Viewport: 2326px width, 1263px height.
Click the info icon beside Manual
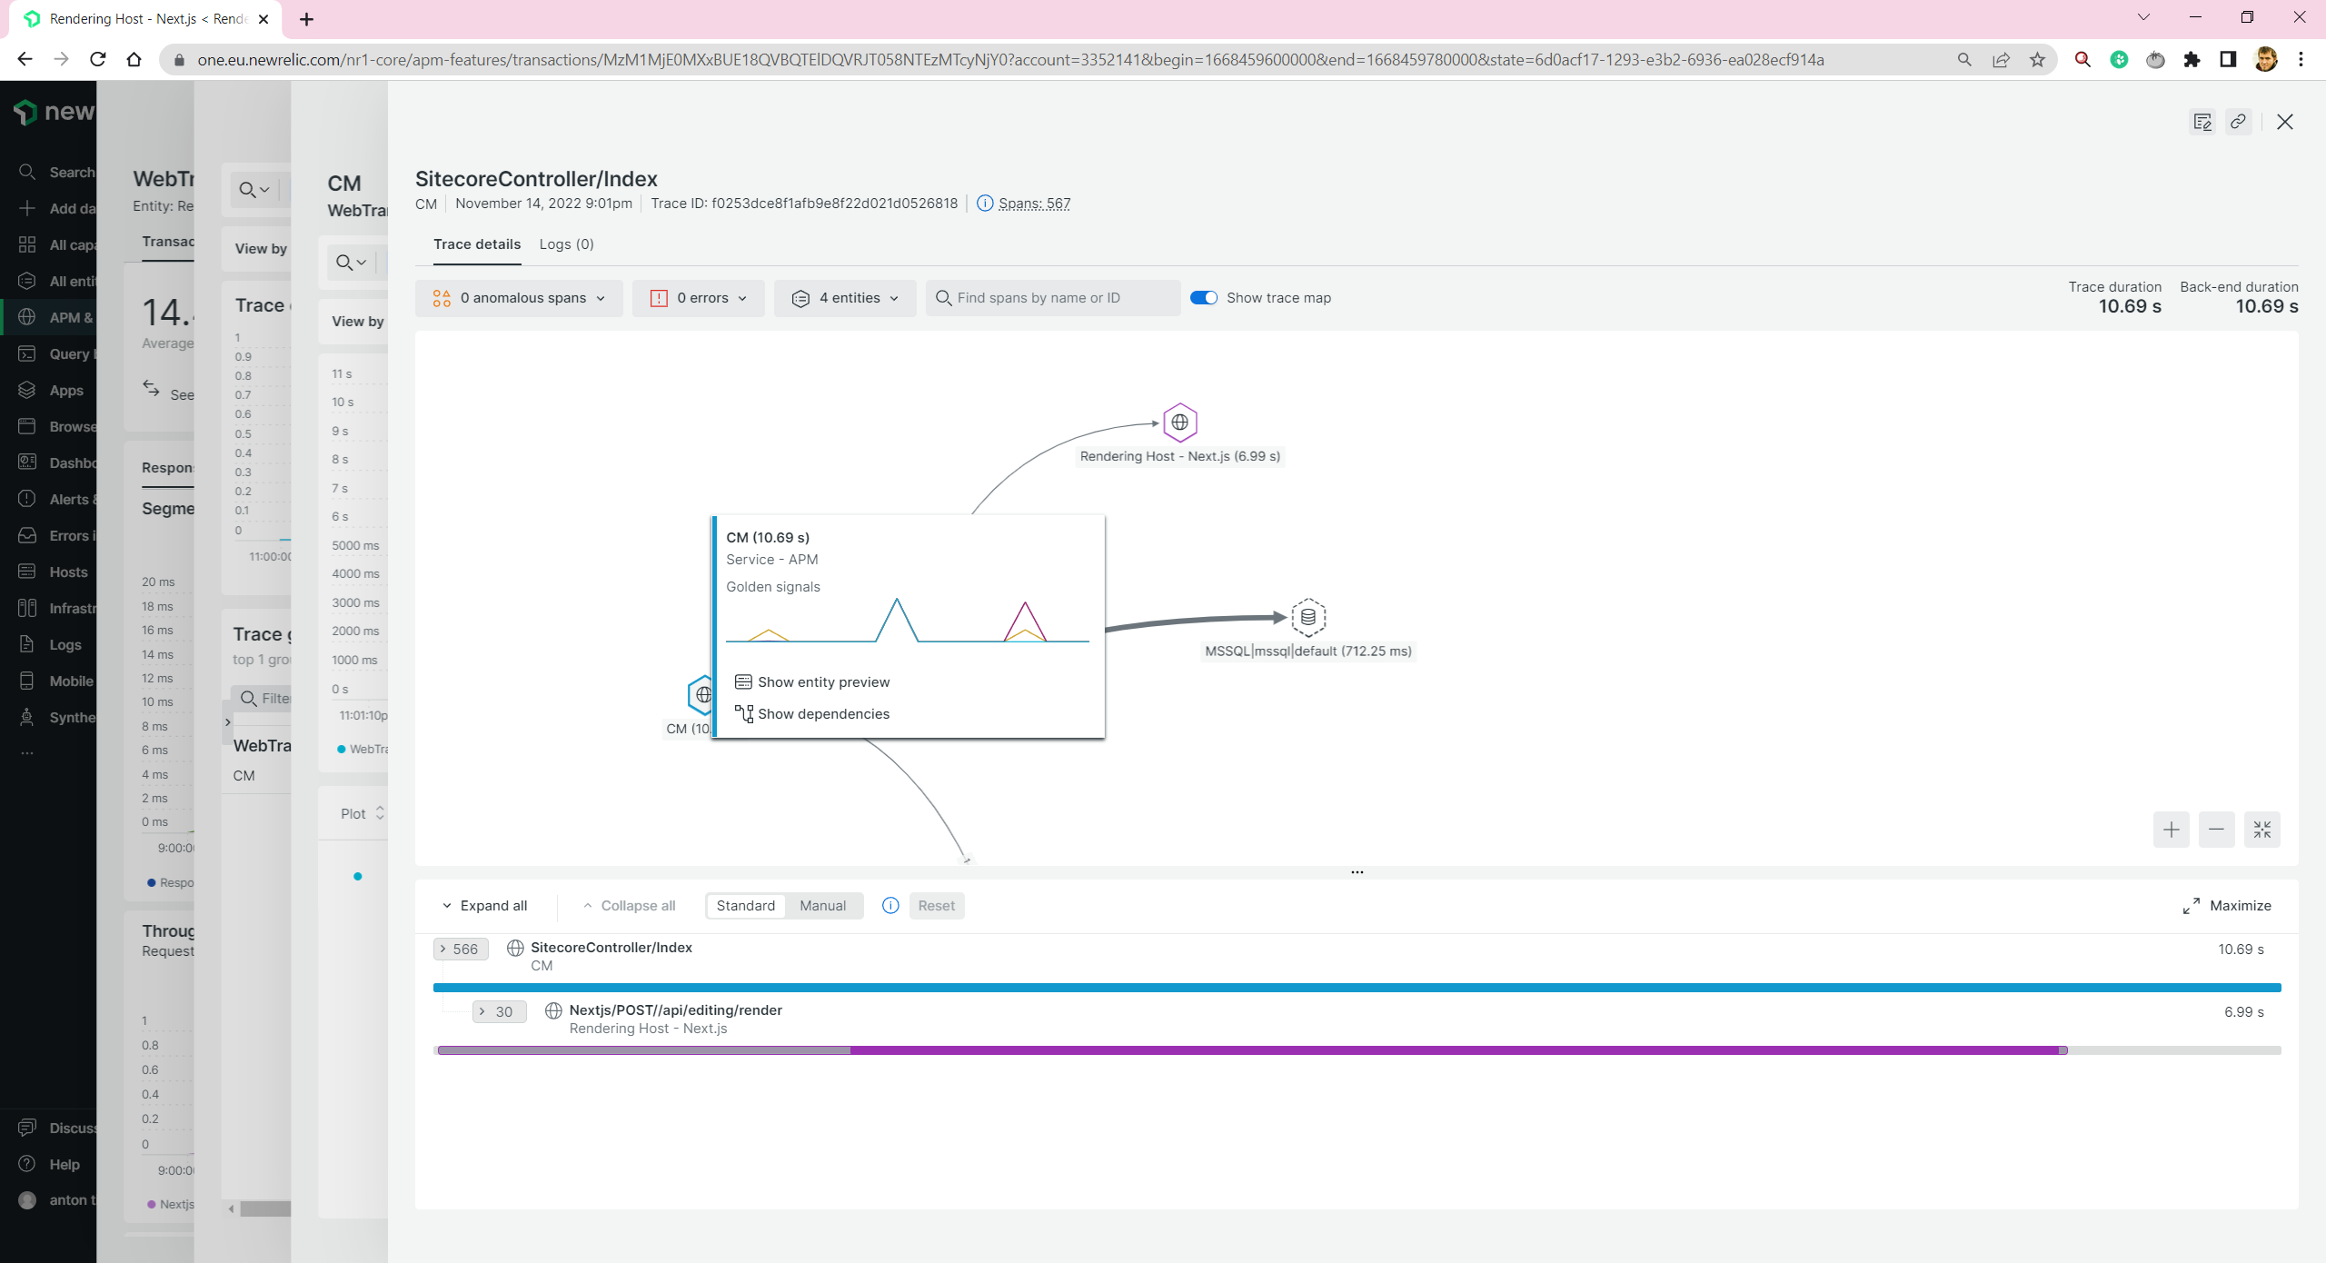coord(890,906)
